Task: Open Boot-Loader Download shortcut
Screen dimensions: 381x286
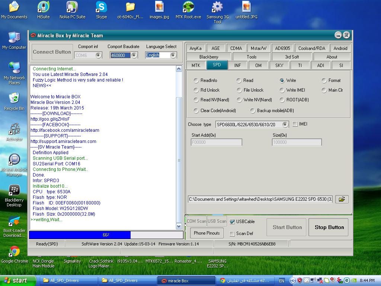Action: pyautogui.click(x=14, y=226)
